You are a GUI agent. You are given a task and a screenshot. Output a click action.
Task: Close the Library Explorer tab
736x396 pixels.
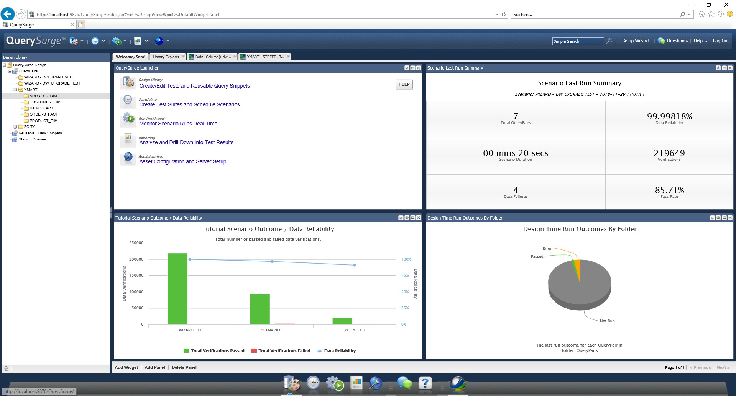pos(182,56)
